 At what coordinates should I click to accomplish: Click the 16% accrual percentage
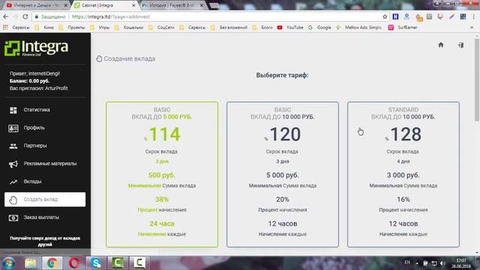point(403,199)
